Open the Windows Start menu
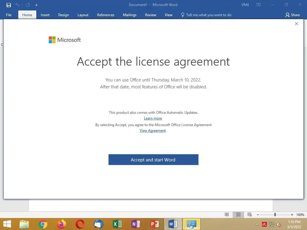 tap(7, 224)
